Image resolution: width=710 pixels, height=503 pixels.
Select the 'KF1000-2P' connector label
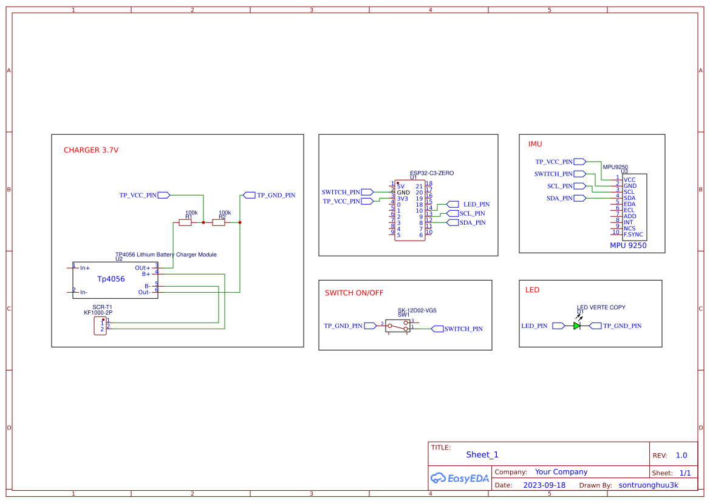[98, 313]
